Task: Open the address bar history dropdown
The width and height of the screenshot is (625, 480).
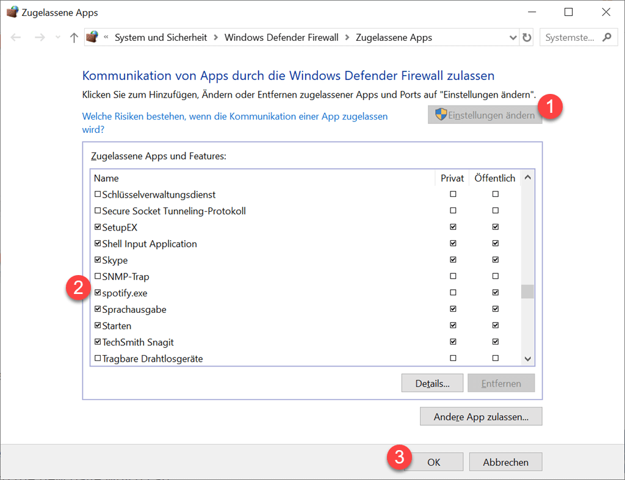Action: pyautogui.click(x=513, y=37)
